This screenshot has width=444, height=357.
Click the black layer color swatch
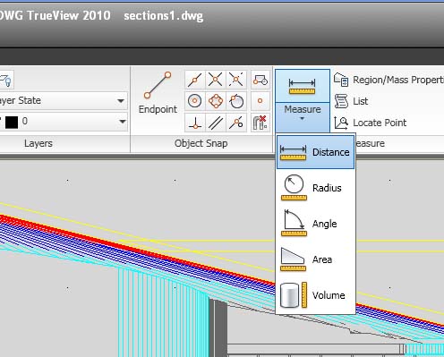12,122
